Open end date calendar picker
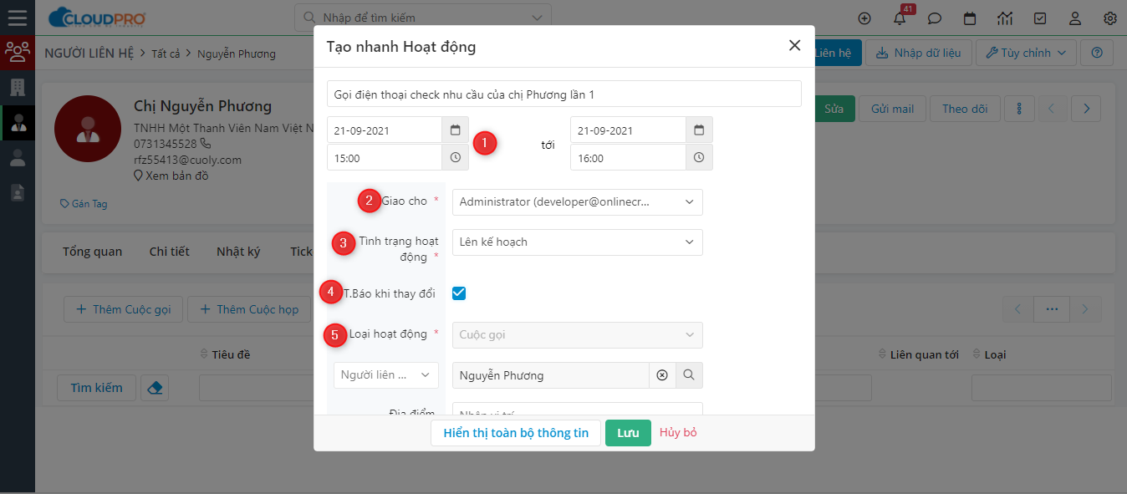Viewport: 1127px width, 494px height. pos(699,130)
